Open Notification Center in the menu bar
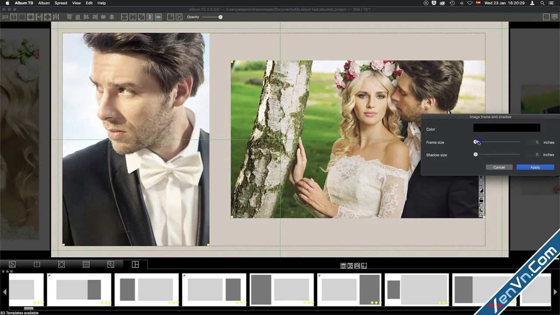The image size is (560, 315). [551, 3]
